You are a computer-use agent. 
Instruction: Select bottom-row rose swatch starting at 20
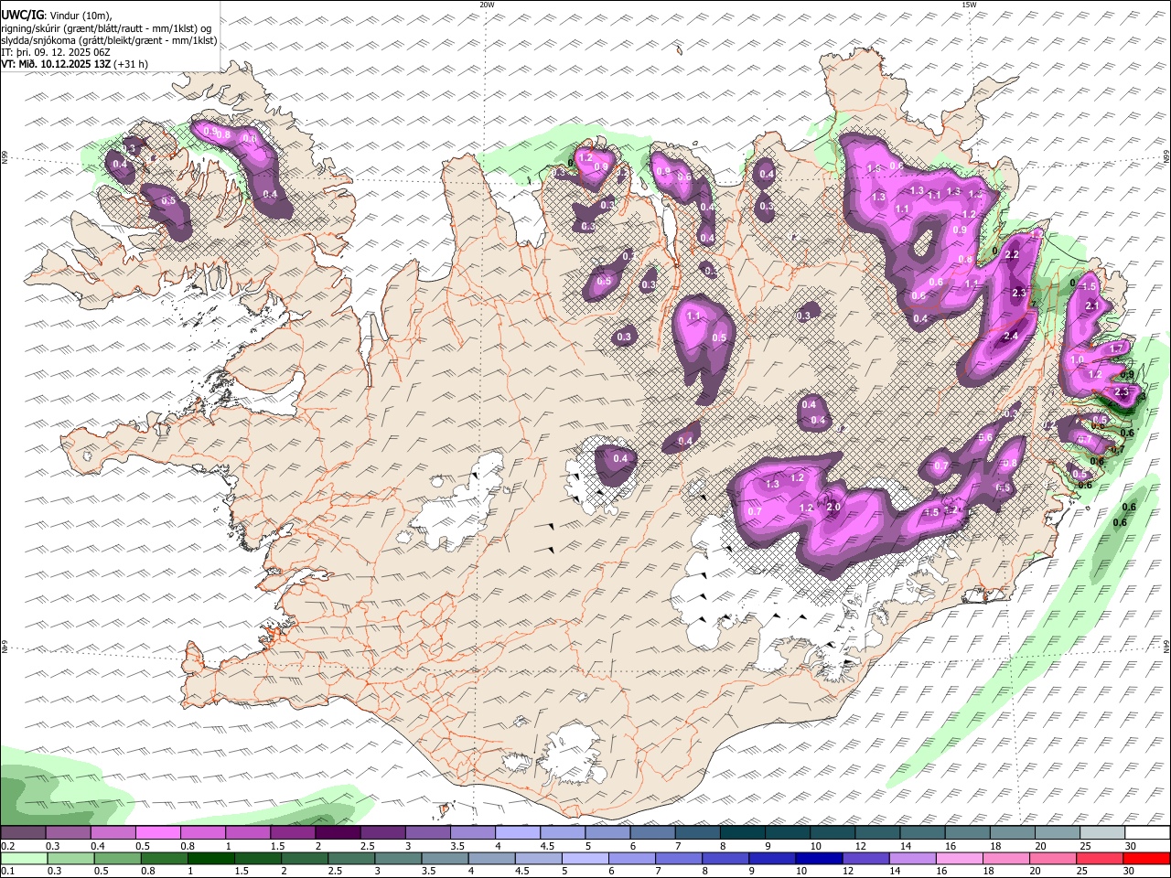click(1052, 859)
